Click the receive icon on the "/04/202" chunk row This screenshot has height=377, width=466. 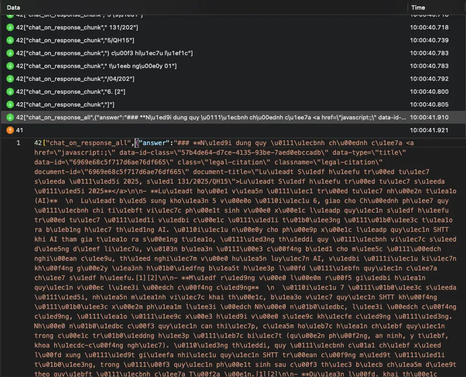(9, 78)
